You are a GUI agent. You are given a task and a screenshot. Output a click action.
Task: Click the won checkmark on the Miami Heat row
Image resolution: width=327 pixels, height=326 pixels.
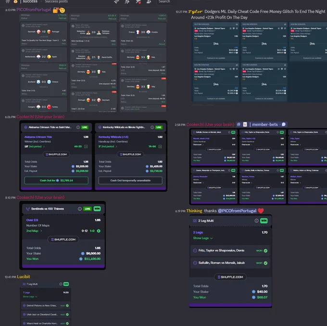click(x=67, y=324)
